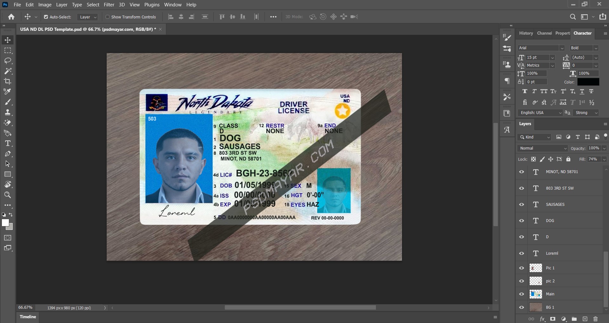Delete layer with trash icon

(596, 319)
